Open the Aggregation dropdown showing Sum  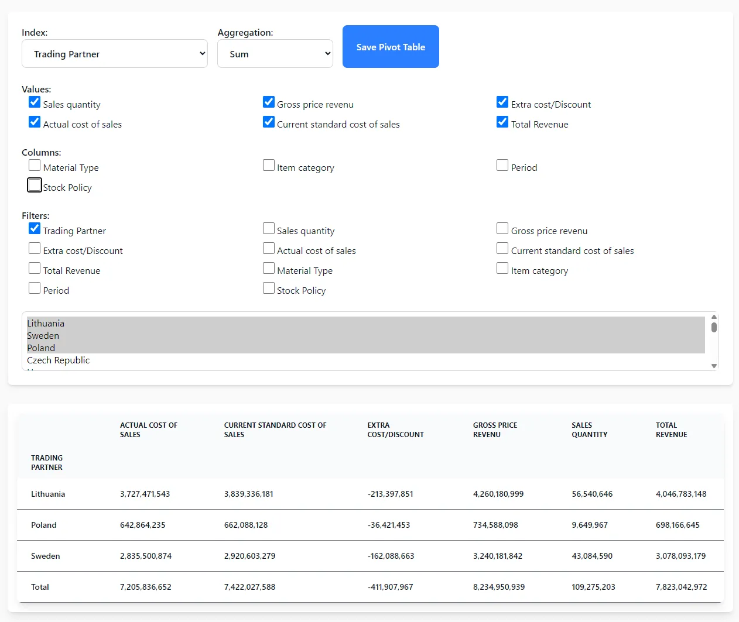(x=275, y=54)
